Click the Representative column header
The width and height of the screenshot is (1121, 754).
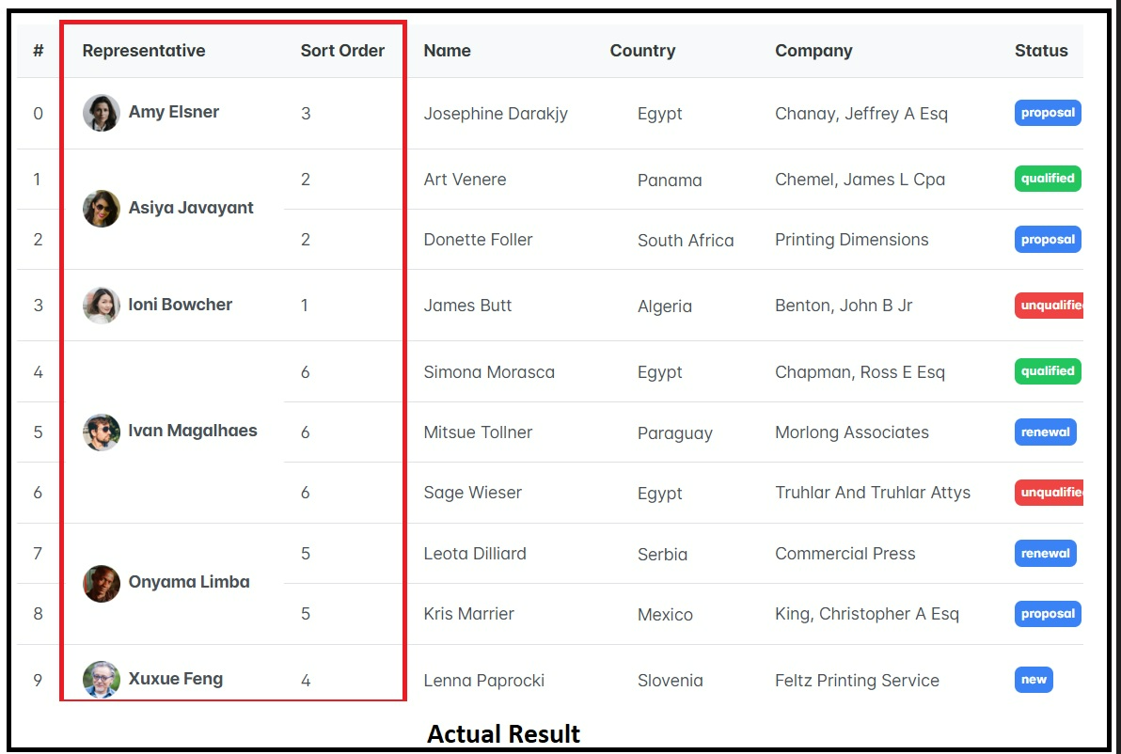click(144, 51)
